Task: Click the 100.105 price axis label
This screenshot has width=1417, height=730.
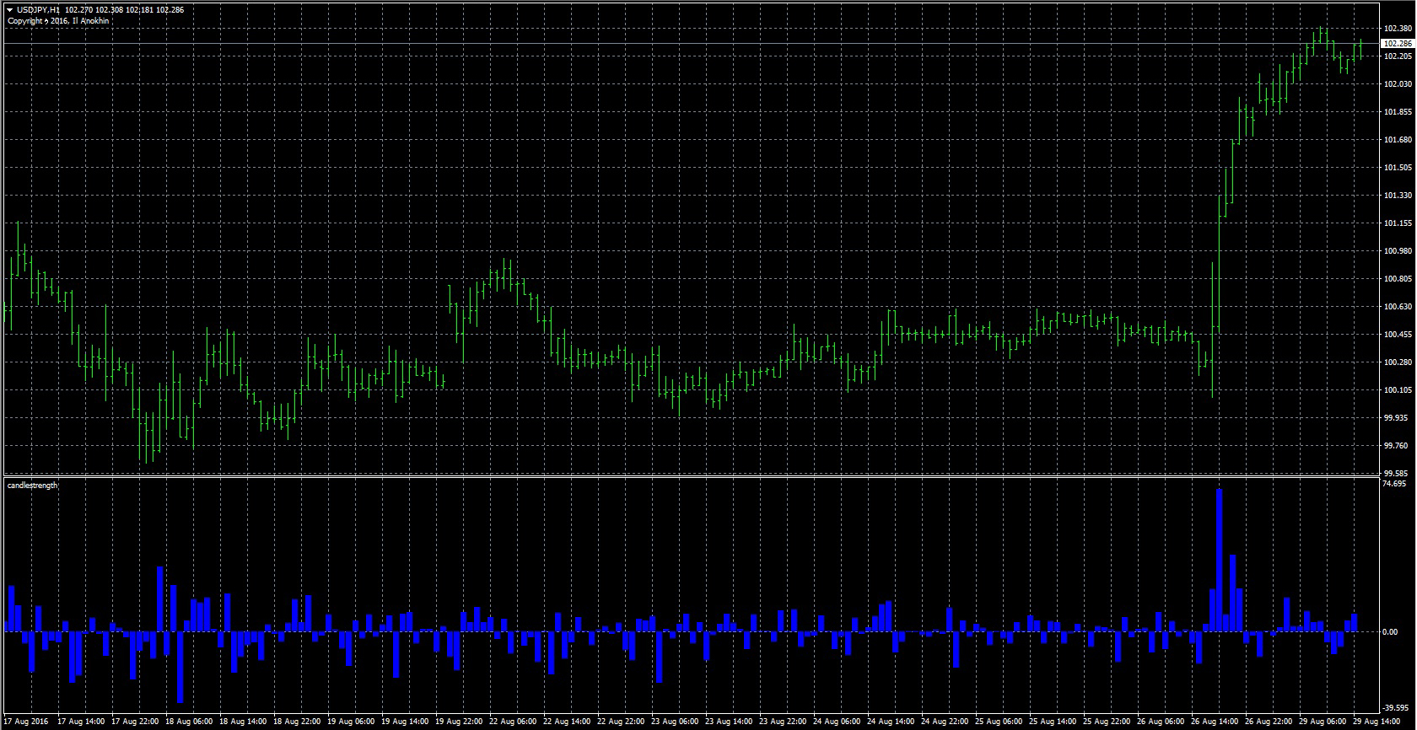Action: click(x=1398, y=390)
